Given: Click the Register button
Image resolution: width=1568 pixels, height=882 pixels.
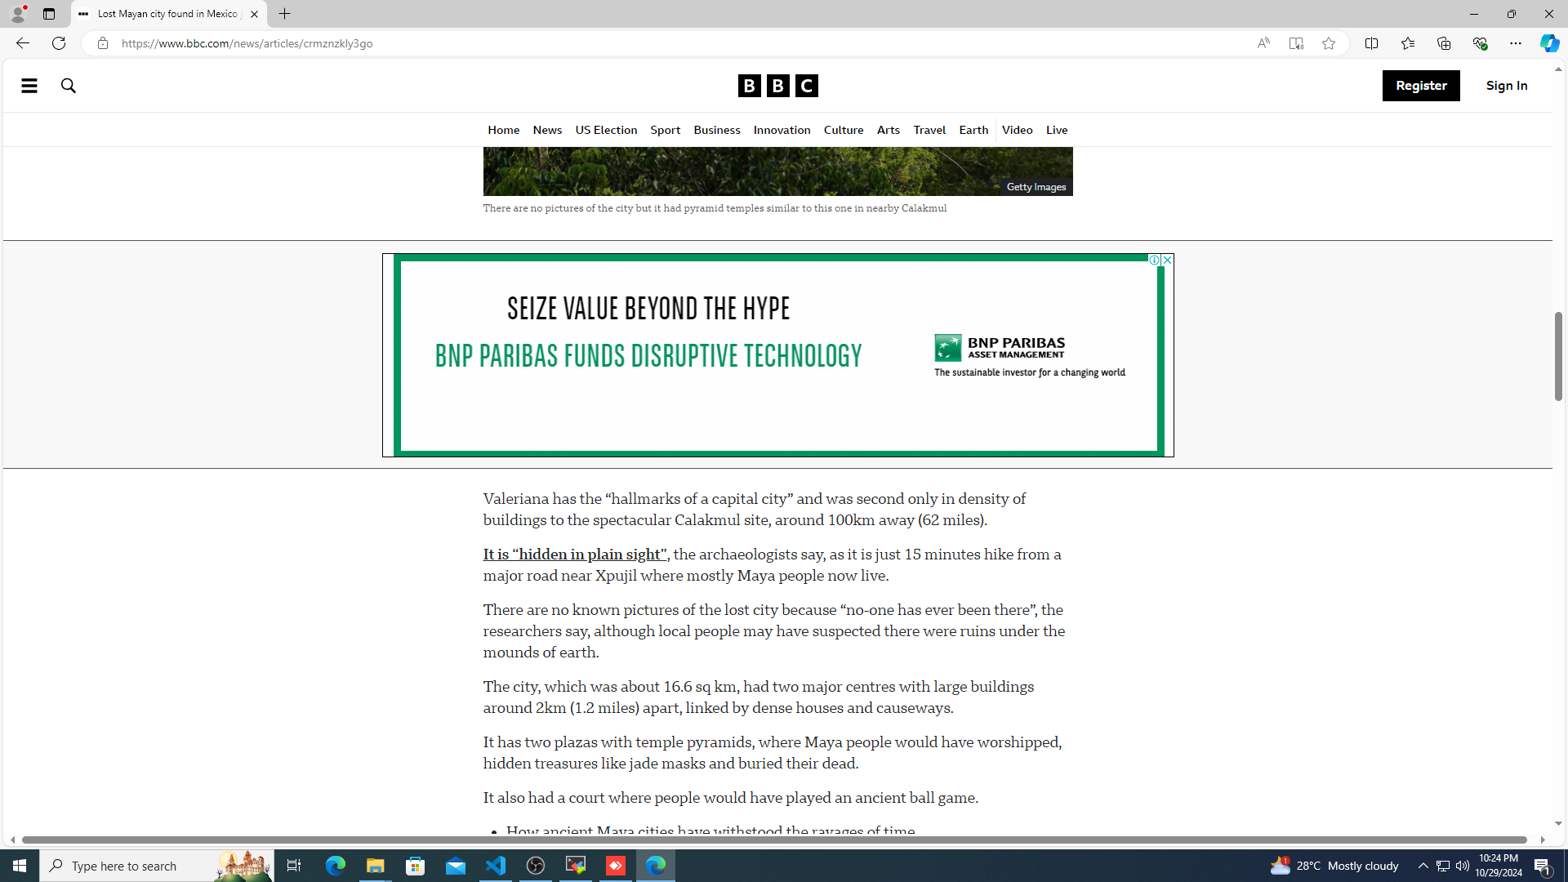Looking at the screenshot, I should [1420, 86].
